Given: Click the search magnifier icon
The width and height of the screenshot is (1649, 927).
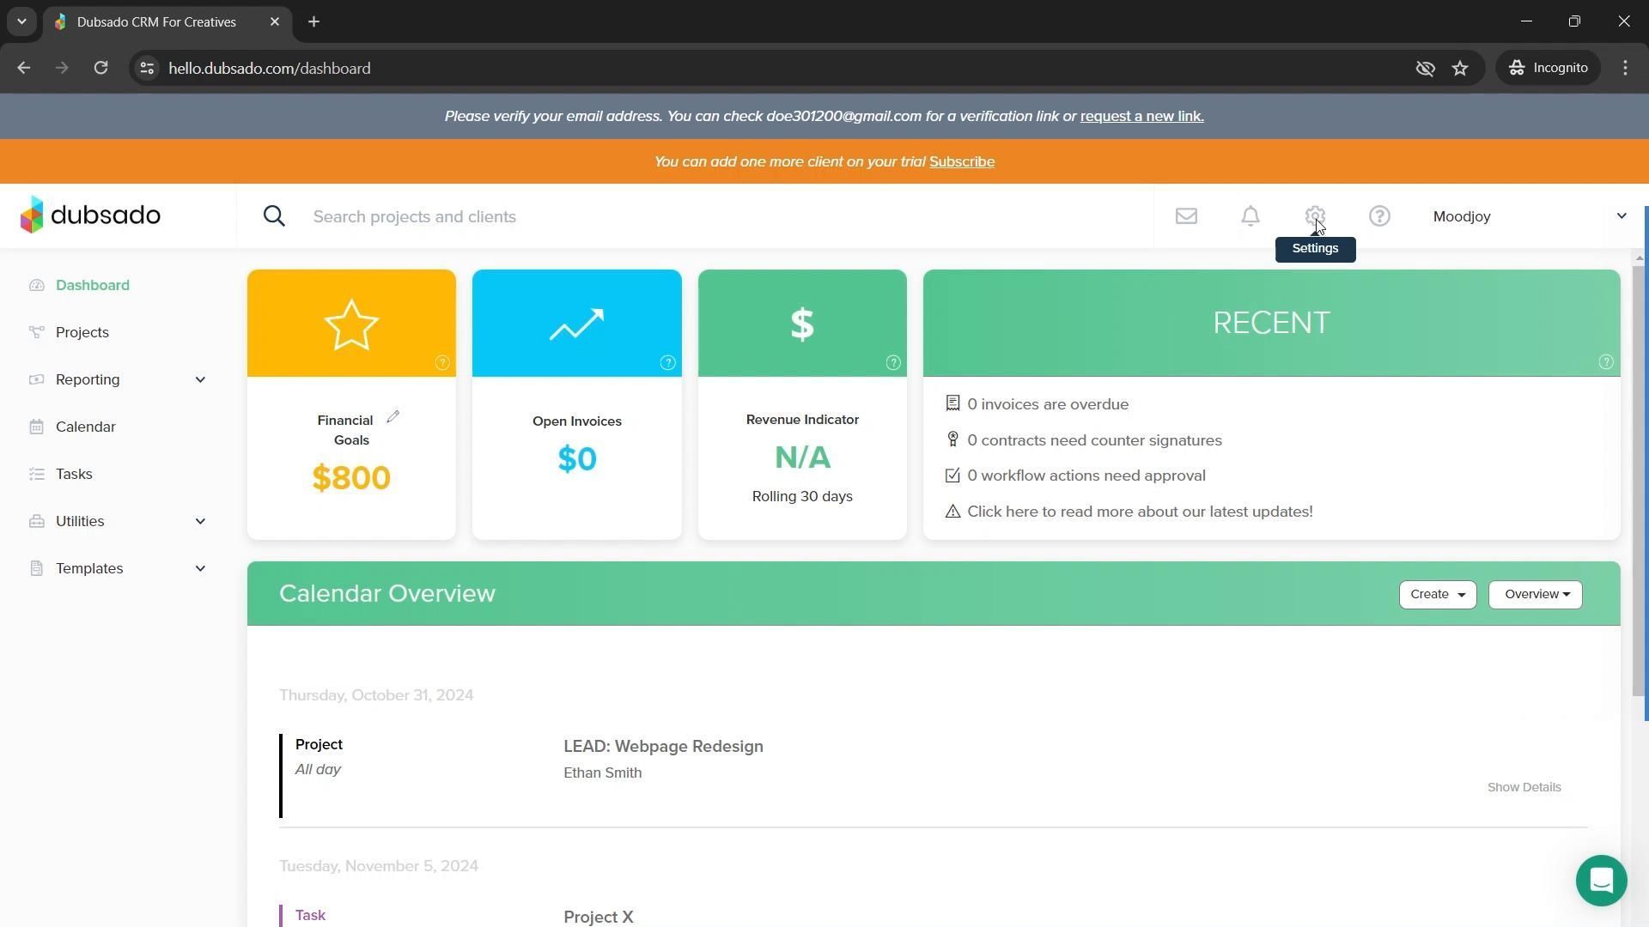Looking at the screenshot, I should [x=274, y=216].
